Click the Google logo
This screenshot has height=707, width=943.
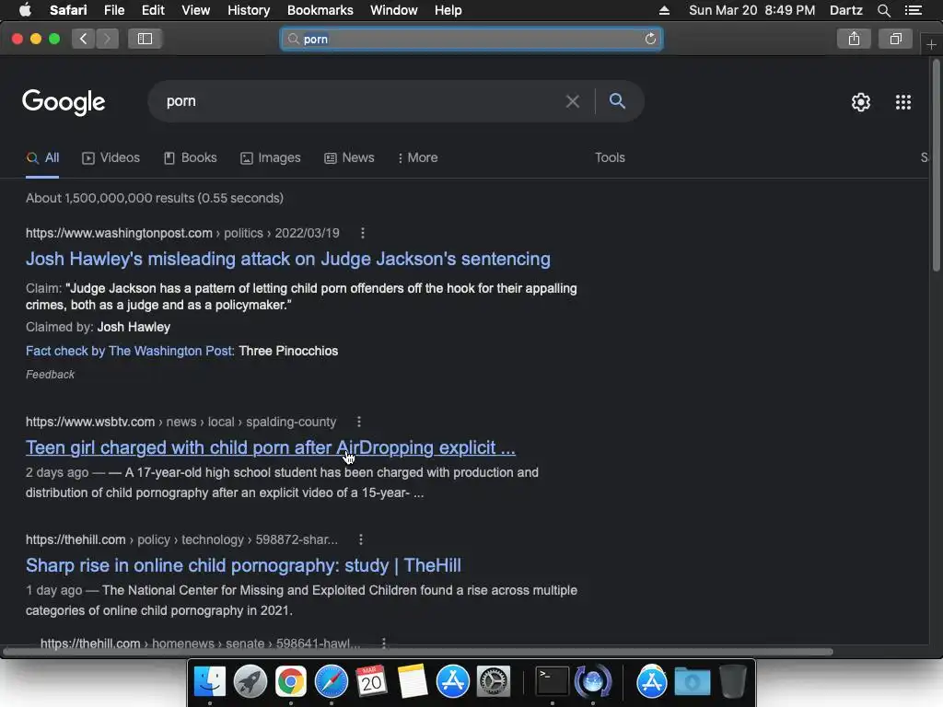(x=64, y=102)
